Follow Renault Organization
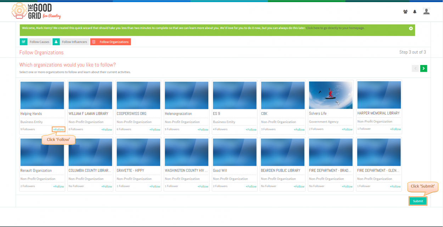Screen dimensions: 443x227 (59, 186)
